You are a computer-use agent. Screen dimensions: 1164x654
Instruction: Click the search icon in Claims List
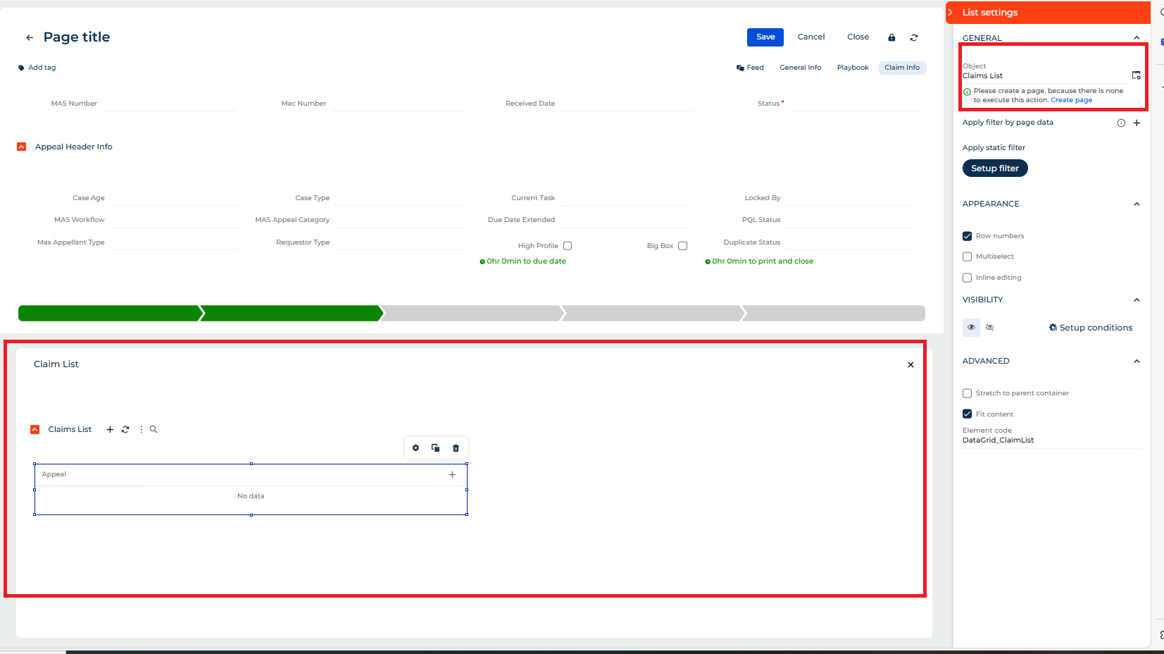pos(154,429)
